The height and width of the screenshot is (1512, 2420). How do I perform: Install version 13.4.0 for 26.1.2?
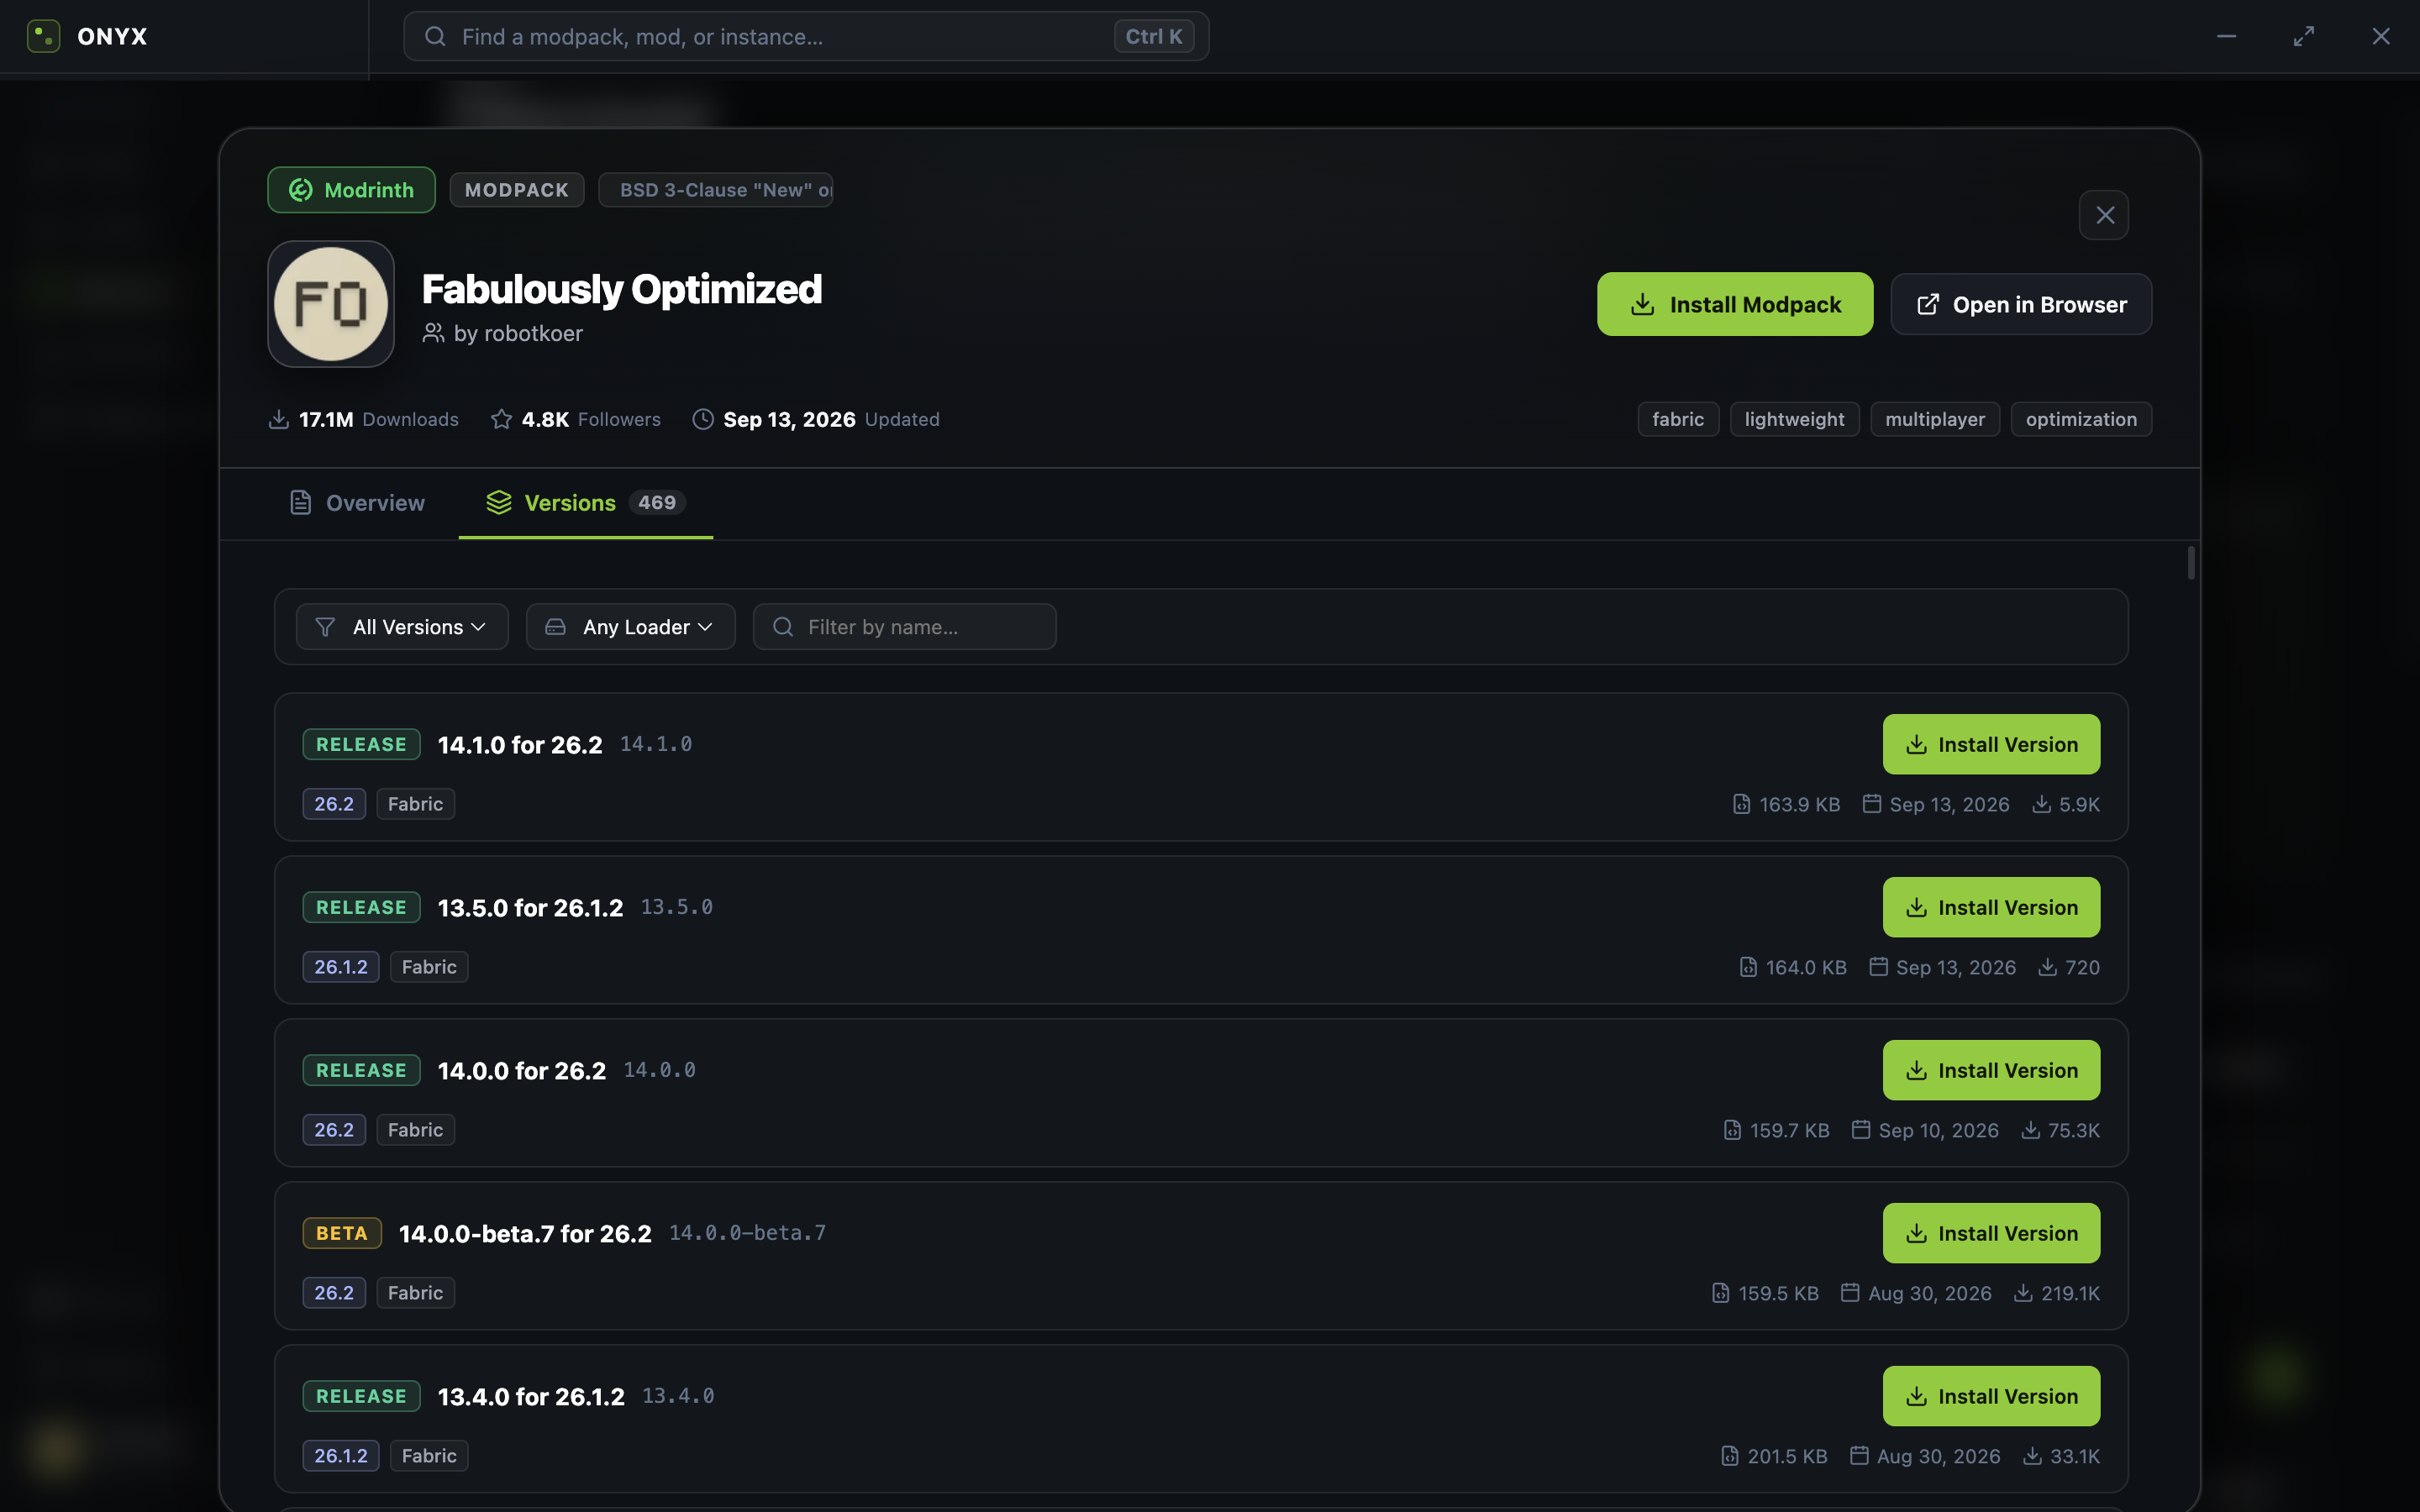pyautogui.click(x=1991, y=1396)
